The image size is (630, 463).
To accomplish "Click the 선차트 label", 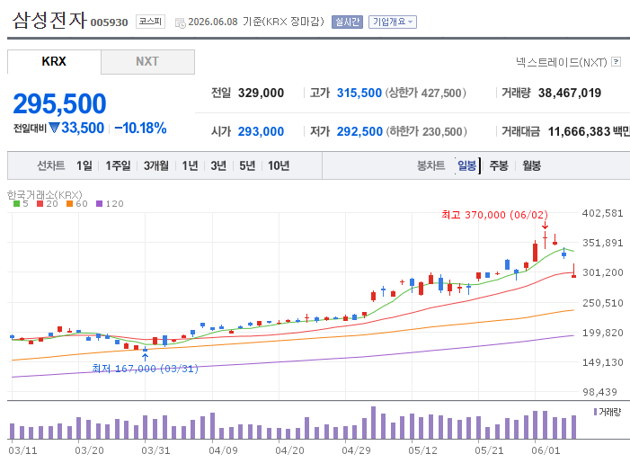I will pos(50,165).
